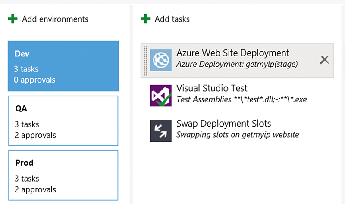Click 'Azure Deployment: getmyip(stage)' subtitle
This screenshot has width=345, height=204.
click(x=237, y=64)
